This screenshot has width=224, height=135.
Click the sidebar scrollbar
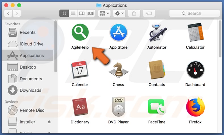tap(56, 46)
